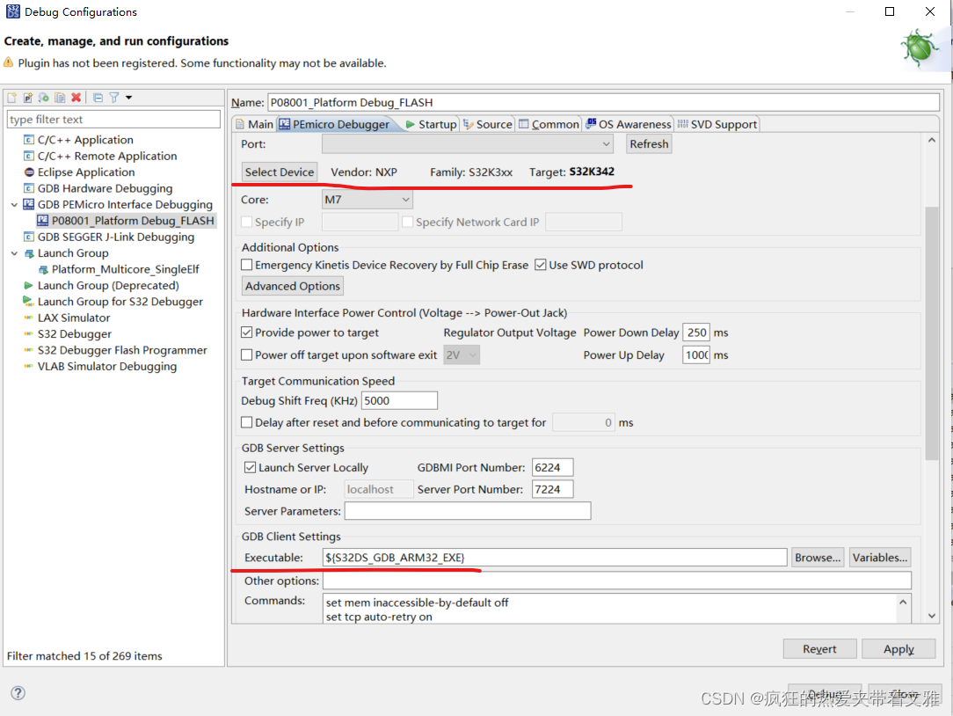Uncheck Launch Server Locally
Viewport: 953px width, 716px height.
click(250, 467)
